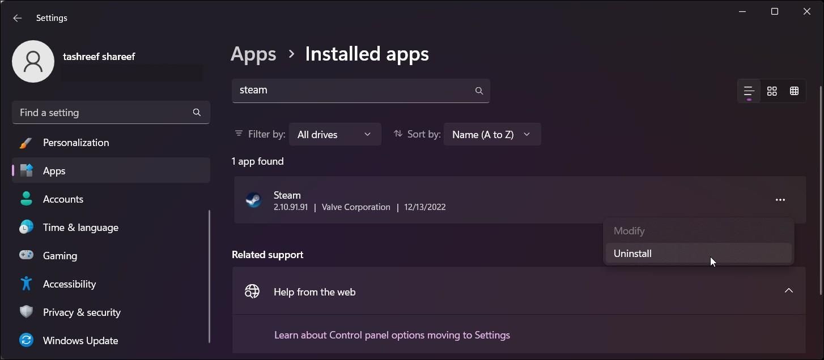Screen dimensions: 824x360
Task: Open the Control panel options article link
Action: pyautogui.click(x=392, y=335)
